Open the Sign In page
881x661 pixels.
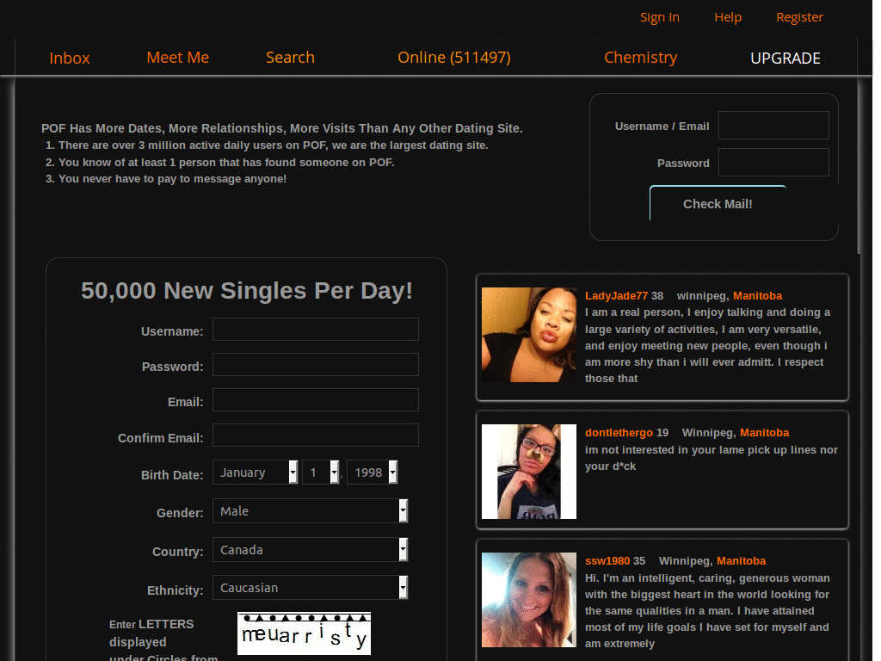point(659,16)
